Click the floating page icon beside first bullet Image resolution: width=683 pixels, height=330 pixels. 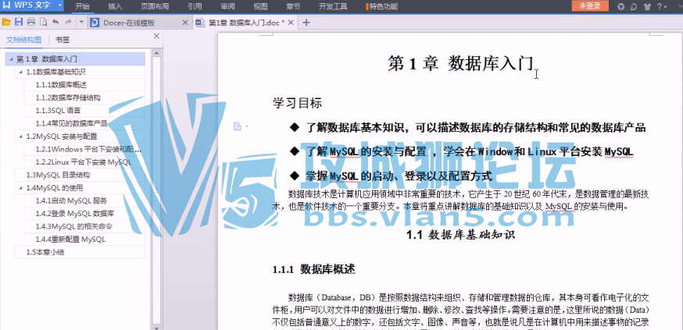238,126
